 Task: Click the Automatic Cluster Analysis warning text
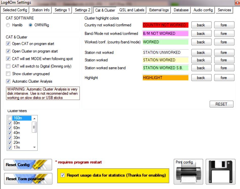click(43, 93)
